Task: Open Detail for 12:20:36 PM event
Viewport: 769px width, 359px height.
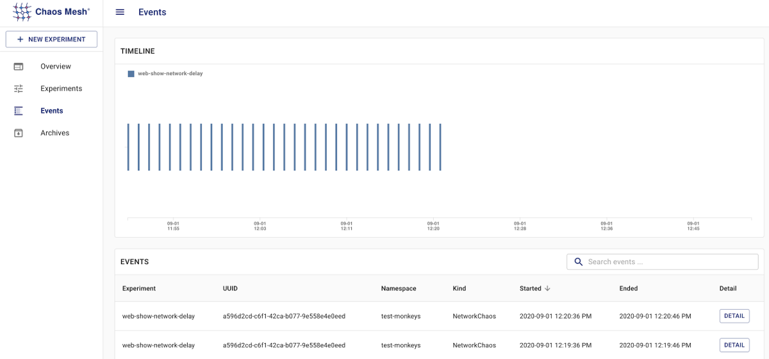Action: pyautogui.click(x=734, y=316)
